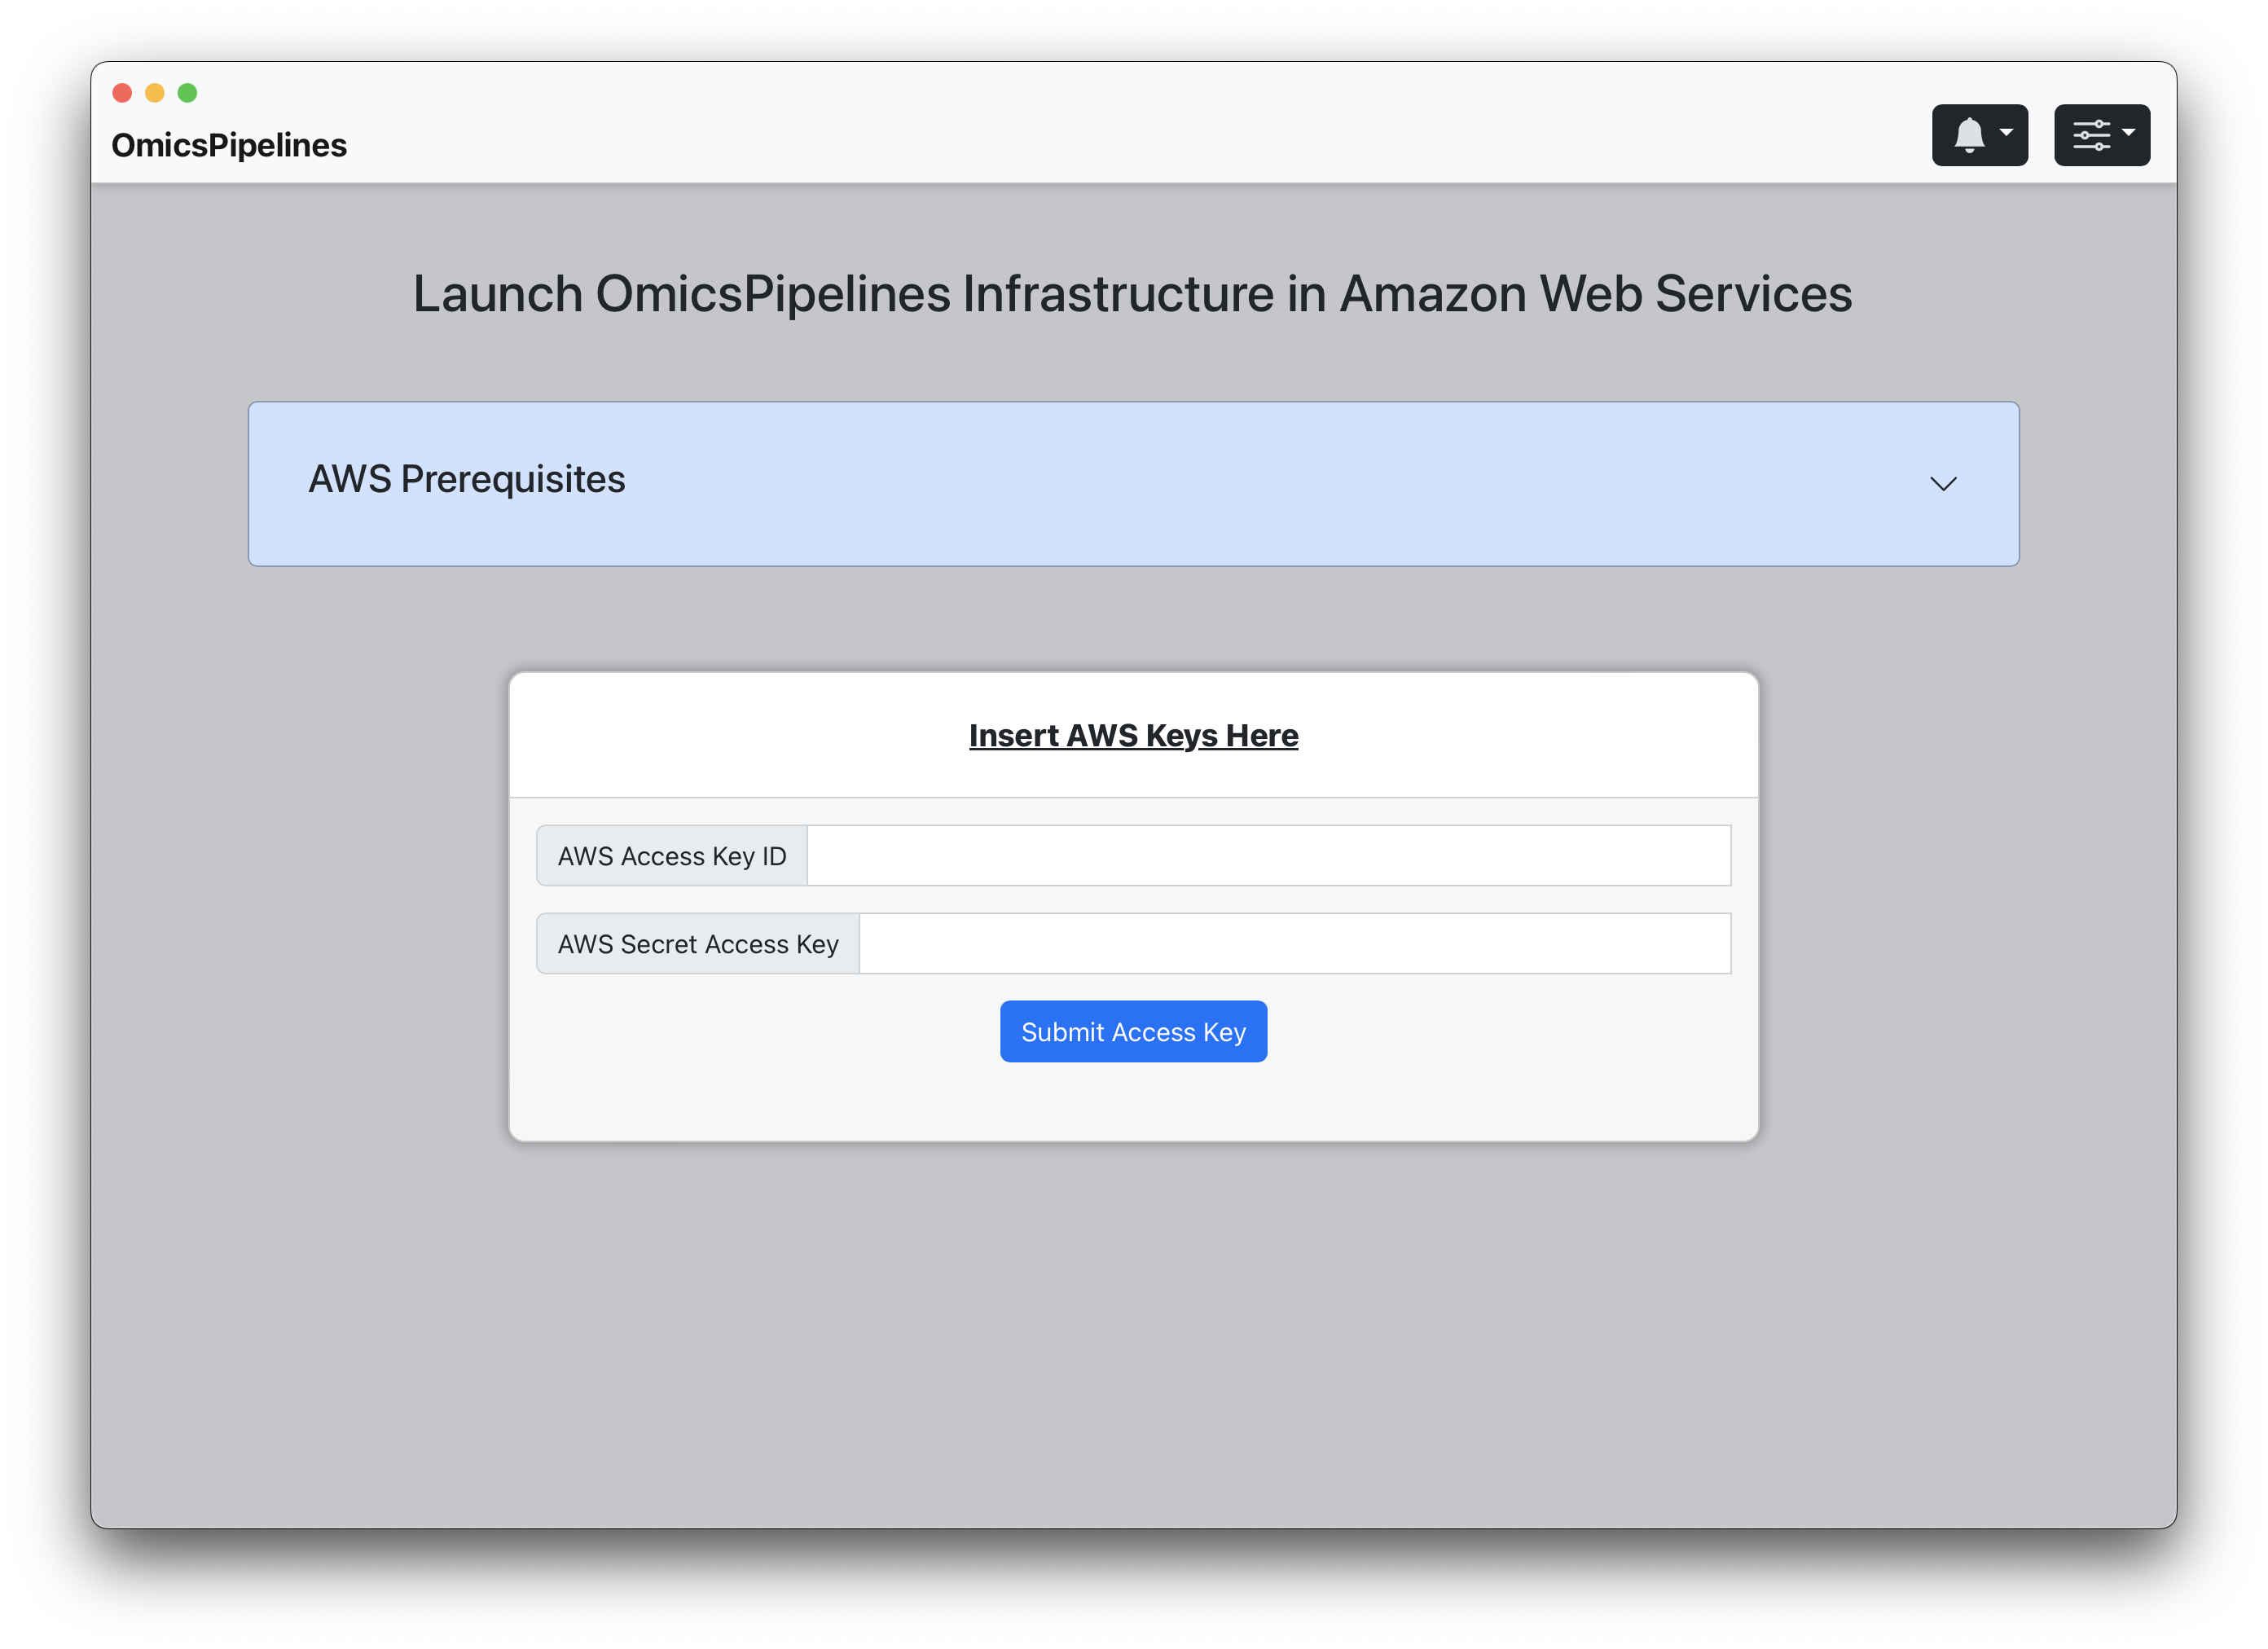Click the AWS Access Key ID label
This screenshot has height=1649, width=2268.
[672, 856]
